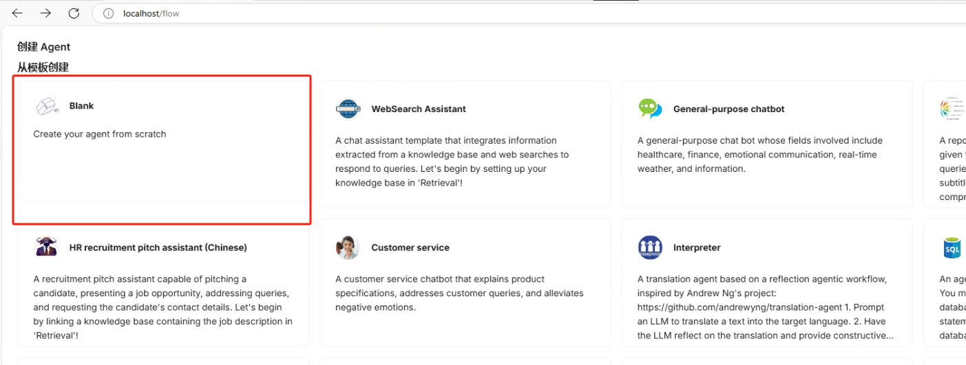Click "Create your agent from scratch" text

pos(100,134)
